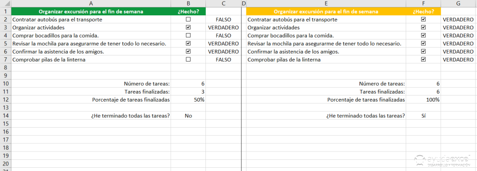477x171 pixels.
Task: Check the box for Contratar autobús in column B
Action: (x=188, y=19)
